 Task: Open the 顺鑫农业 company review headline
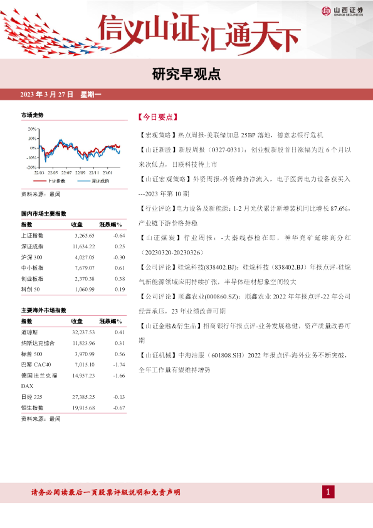click(244, 304)
